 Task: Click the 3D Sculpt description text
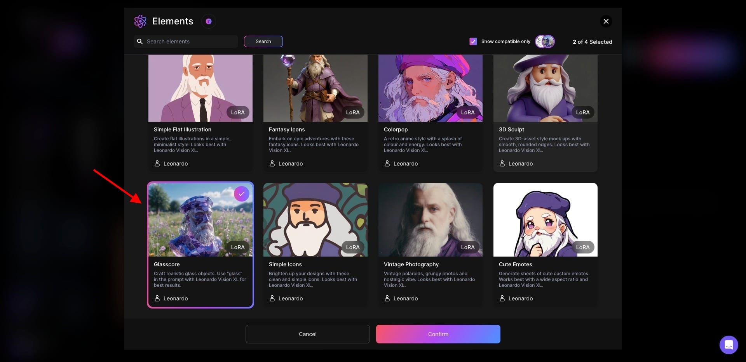544,145
